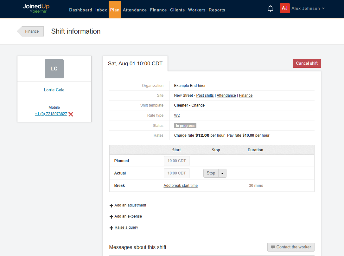Open the notifications bell
This screenshot has width=344, height=256.
271,9
